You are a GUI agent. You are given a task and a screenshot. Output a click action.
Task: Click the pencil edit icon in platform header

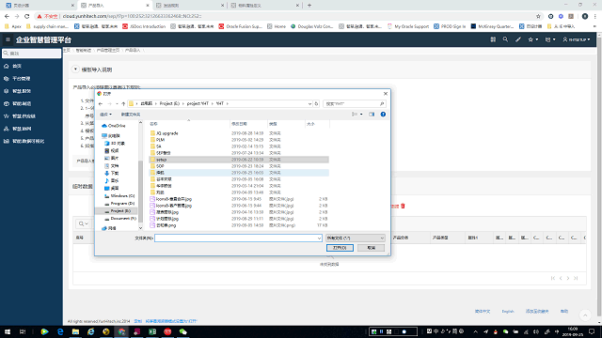point(518,39)
